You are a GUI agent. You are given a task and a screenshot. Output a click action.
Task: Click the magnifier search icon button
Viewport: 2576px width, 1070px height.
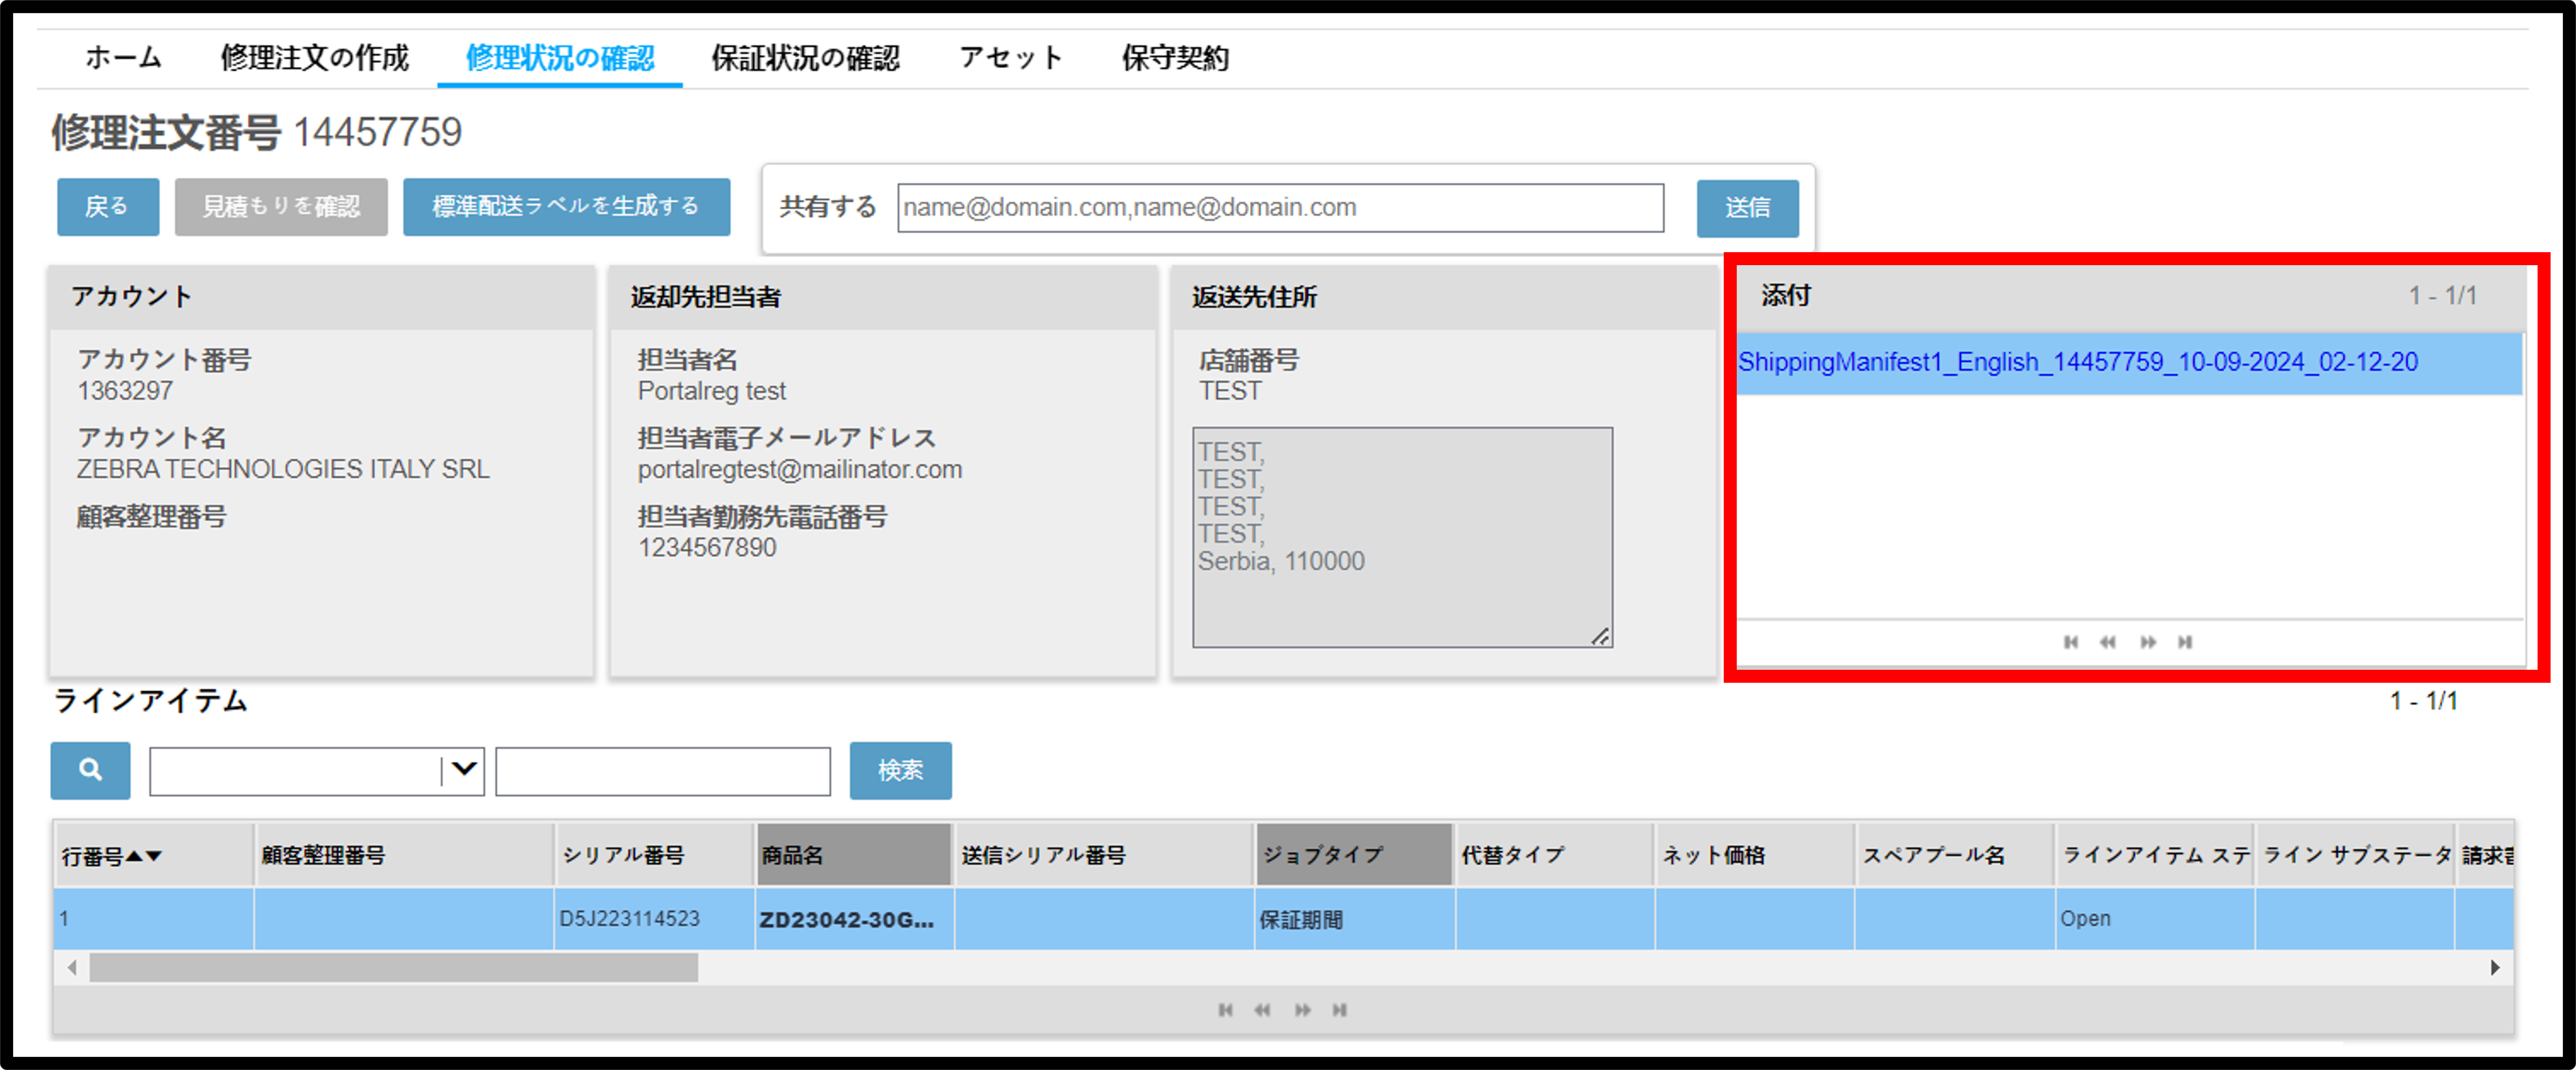pyautogui.click(x=90, y=770)
